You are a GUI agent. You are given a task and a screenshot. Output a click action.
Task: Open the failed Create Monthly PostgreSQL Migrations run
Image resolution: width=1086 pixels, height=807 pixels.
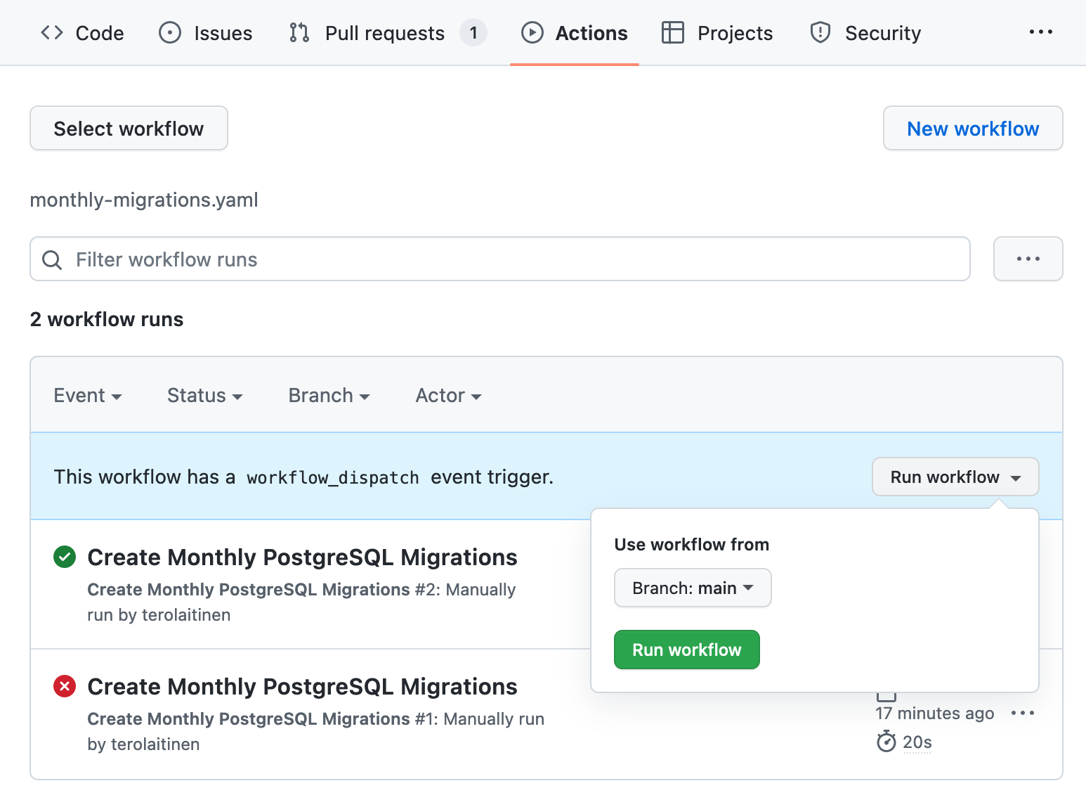coord(302,686)
